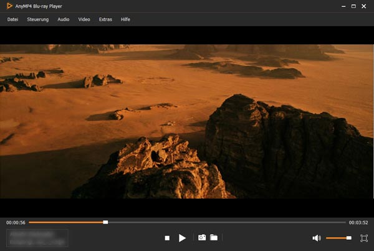Click the AnyMP4 Blu-ray Player logo icon
374x251 pixels.
click(x=9, y=6)
